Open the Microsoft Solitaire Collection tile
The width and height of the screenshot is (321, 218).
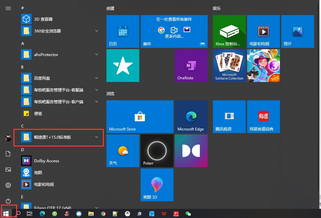[229, 65]
